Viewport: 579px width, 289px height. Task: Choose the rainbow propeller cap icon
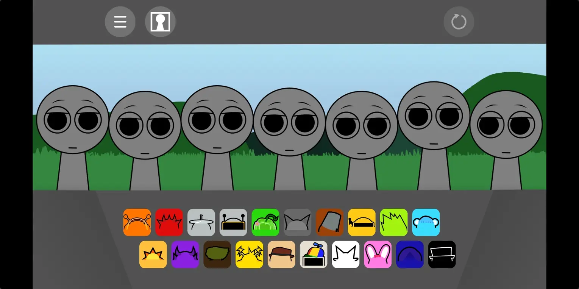tap(314, 255)
